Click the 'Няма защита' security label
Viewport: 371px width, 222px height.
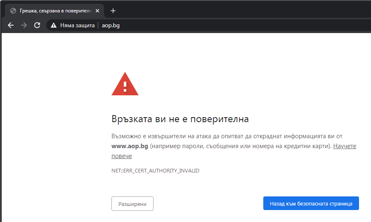click(77, 25)
